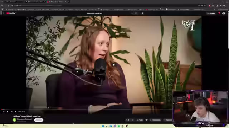229x128 pixels.
Task: Open the YouTube hamburger guide menu
Action: tap(3, 14)
